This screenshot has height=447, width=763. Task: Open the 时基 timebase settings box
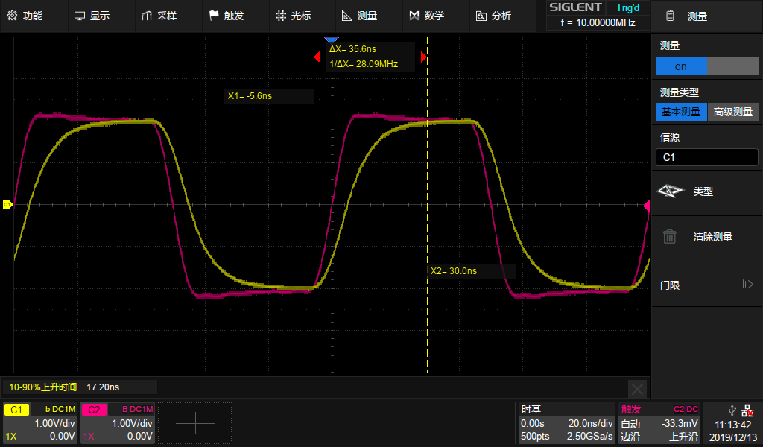tap(566, 422)
